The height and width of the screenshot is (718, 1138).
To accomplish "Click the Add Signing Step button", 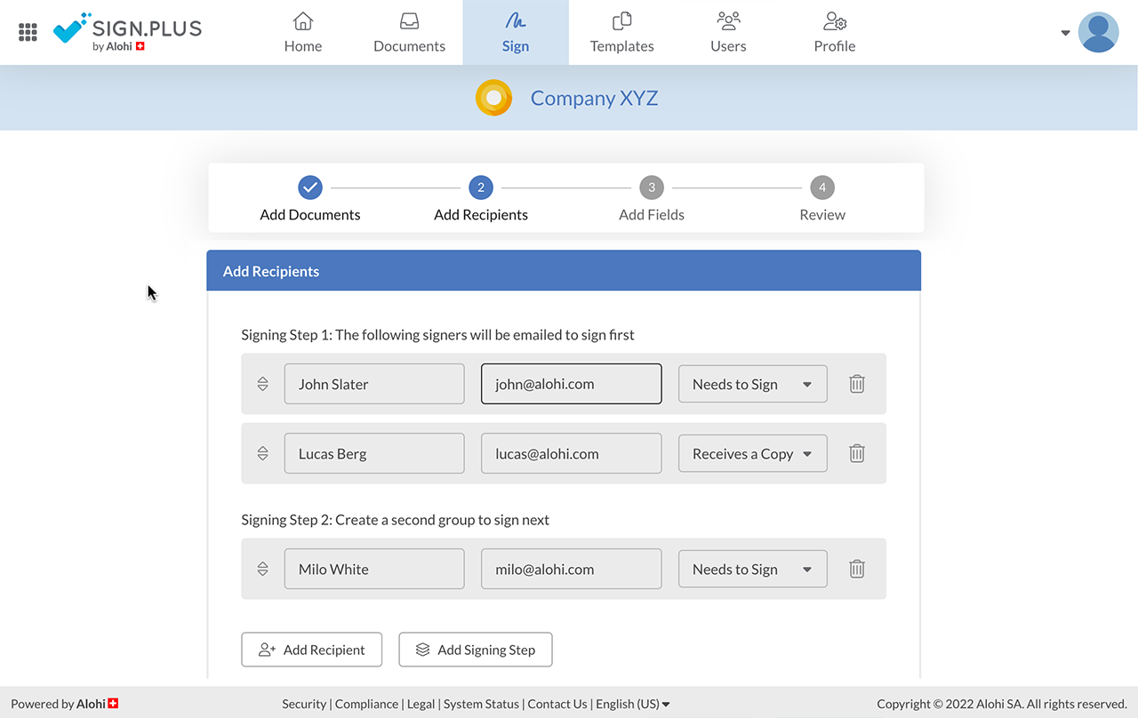I will (x=476, y=650).
